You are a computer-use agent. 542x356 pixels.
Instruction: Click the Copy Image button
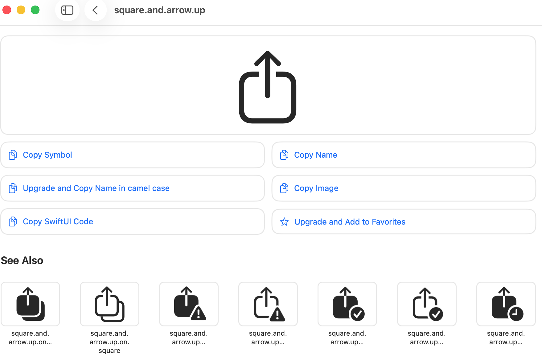[x=404, y=188]
